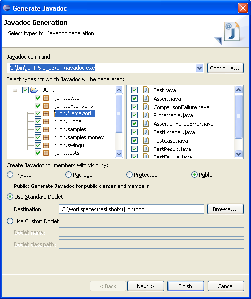251x299 pixels.
Task: Close the Generate Javadoc window
Action: click(x=243, y=8)
